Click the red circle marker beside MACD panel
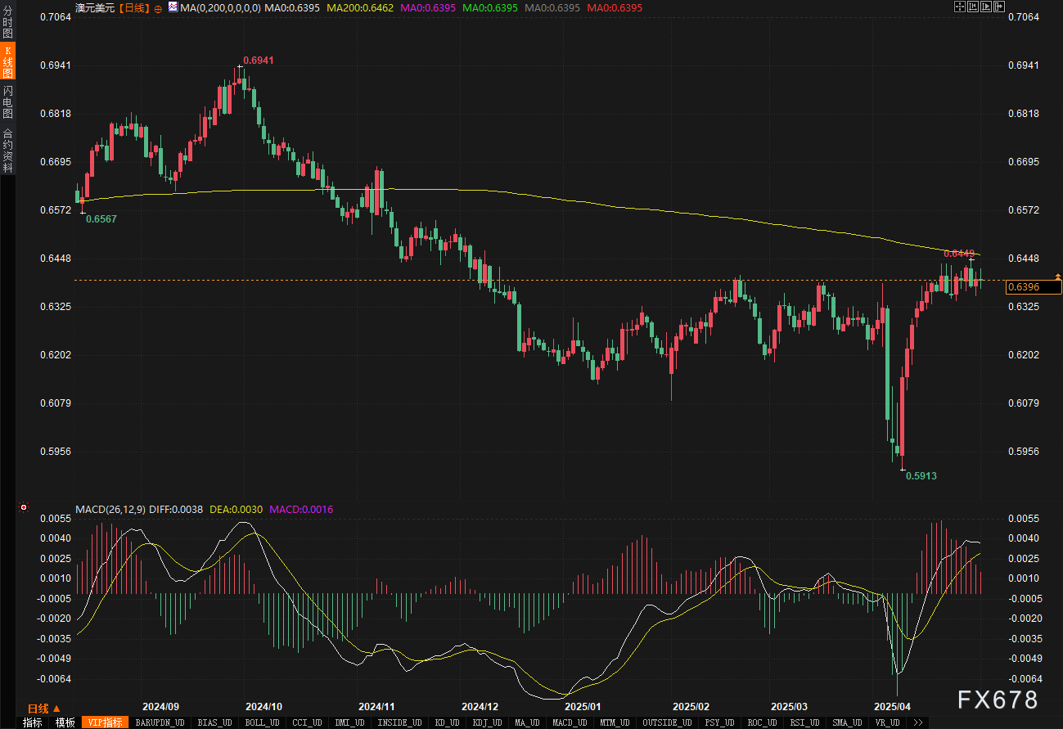This screenshot has width=1063, height=729. click(x=24, y=508)
